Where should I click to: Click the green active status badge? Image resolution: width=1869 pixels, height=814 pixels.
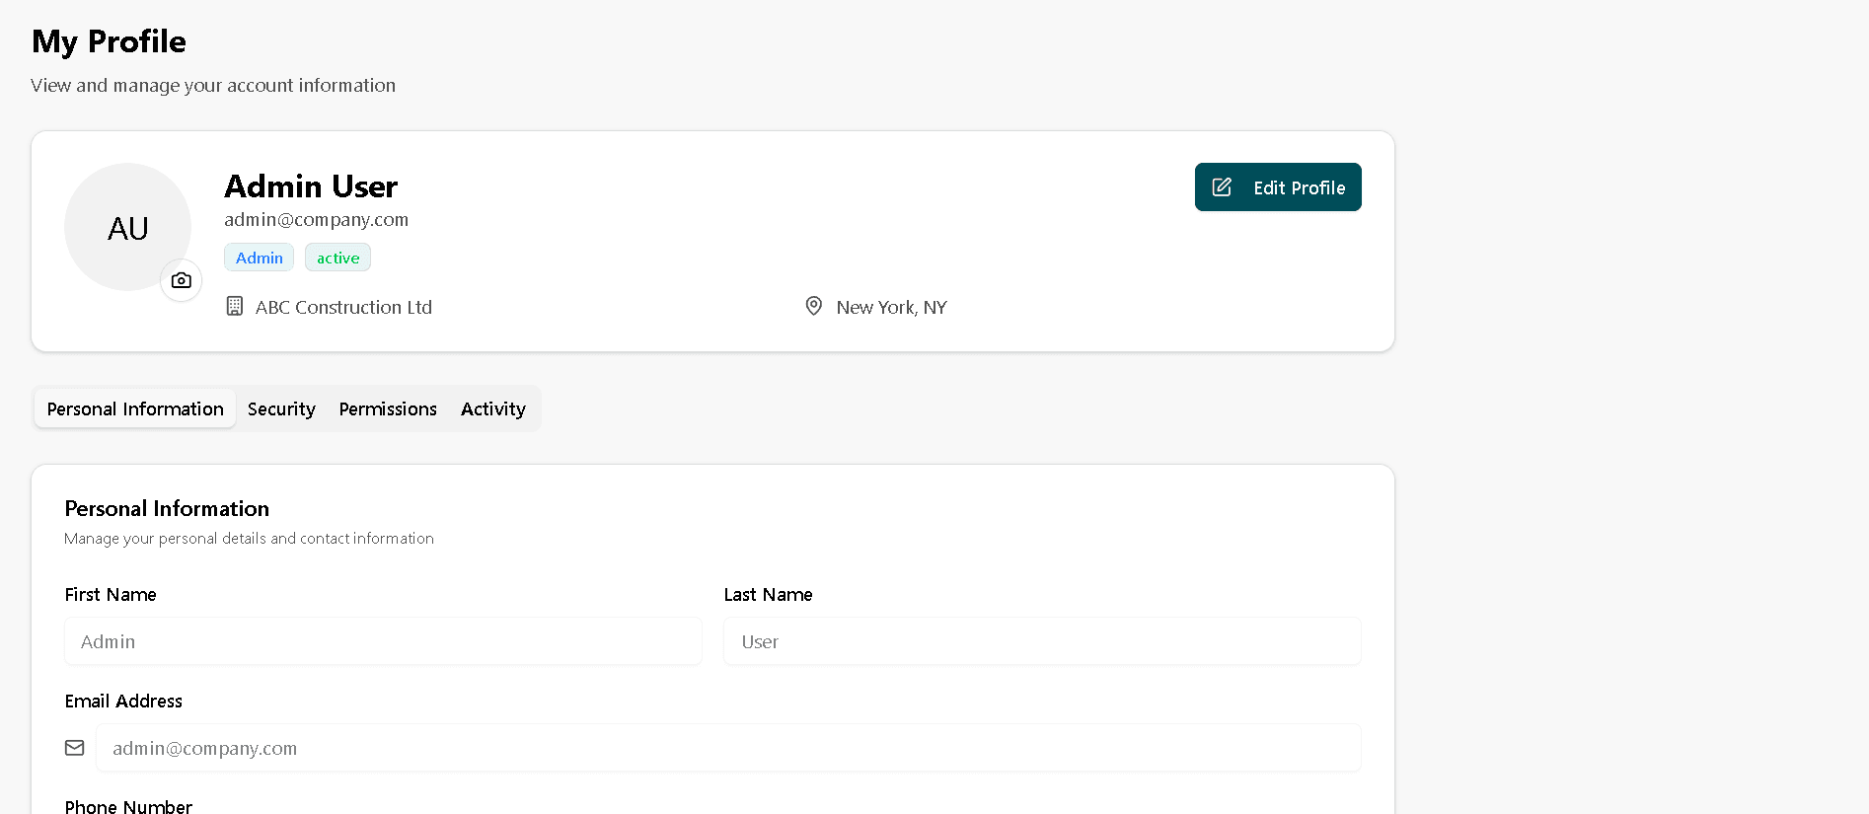pyautogui.click(x=337, y=258)
